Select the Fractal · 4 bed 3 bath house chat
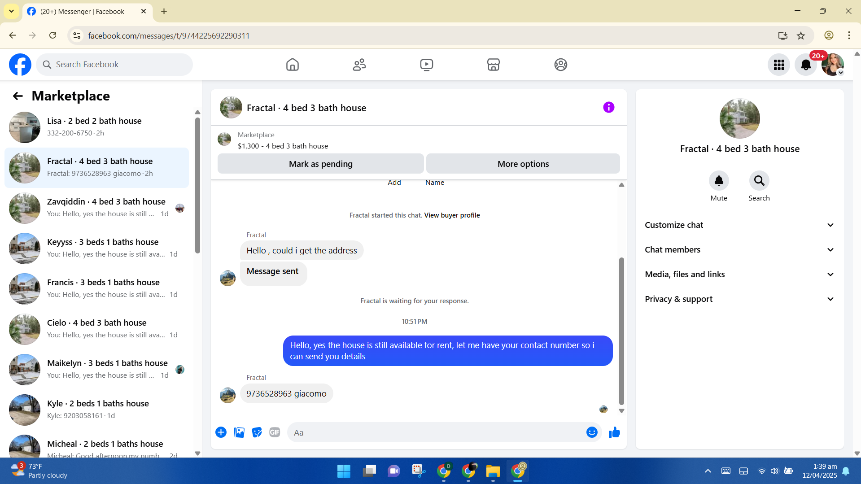The image size is (861, 484). pyautogui.click(x=96, y=168)
